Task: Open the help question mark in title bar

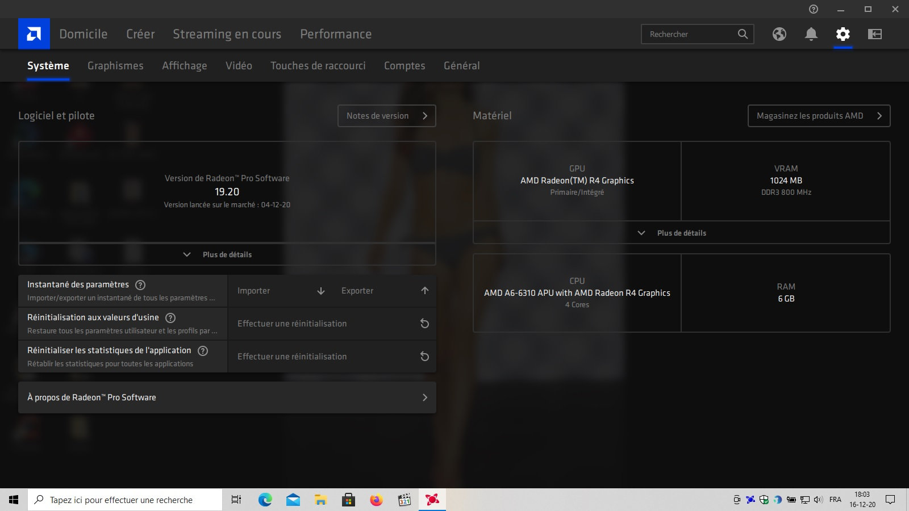Action: pyautogui.click(x=814, y=9)
